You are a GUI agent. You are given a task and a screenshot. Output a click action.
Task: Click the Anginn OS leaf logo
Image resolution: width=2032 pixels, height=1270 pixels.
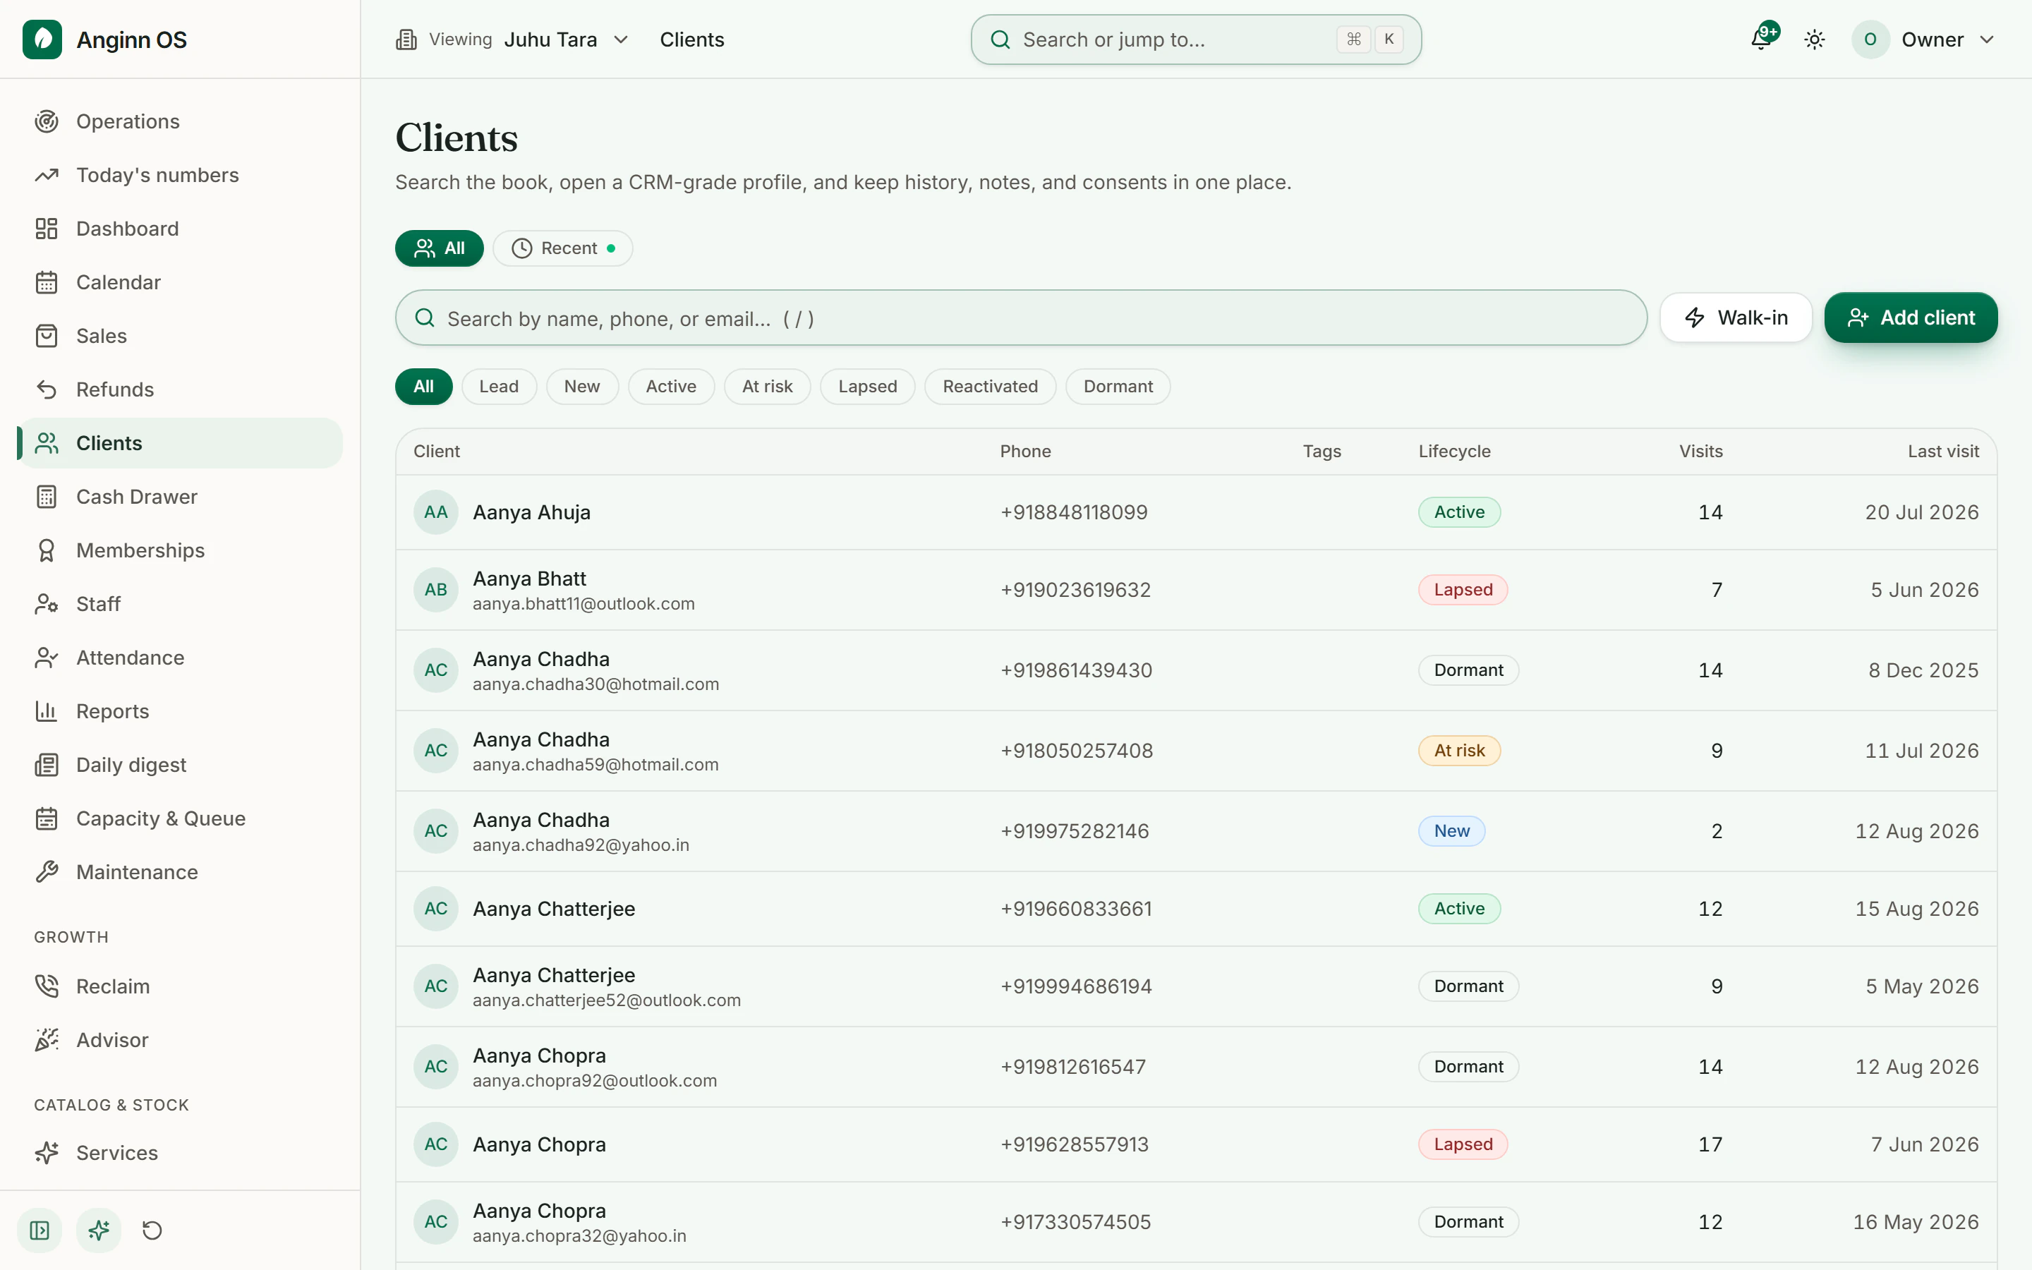pyautogui.click(x=42, y=40)
